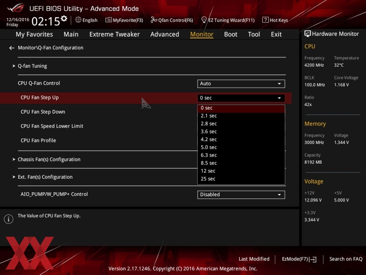Click the Hardware Monitor screen icon

tap(307, 34)
